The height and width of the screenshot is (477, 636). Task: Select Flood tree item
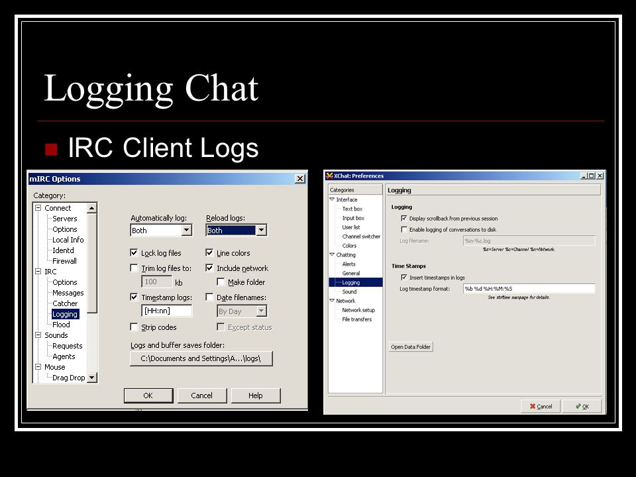[61, 325]
